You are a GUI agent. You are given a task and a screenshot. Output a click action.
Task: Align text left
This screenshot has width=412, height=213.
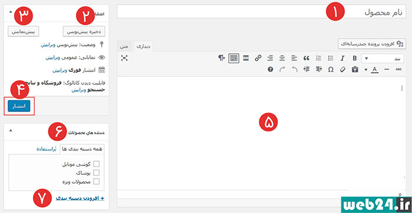[294, 58]
